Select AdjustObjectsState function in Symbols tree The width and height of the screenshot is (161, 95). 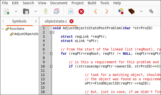click(x=24, y=34)
